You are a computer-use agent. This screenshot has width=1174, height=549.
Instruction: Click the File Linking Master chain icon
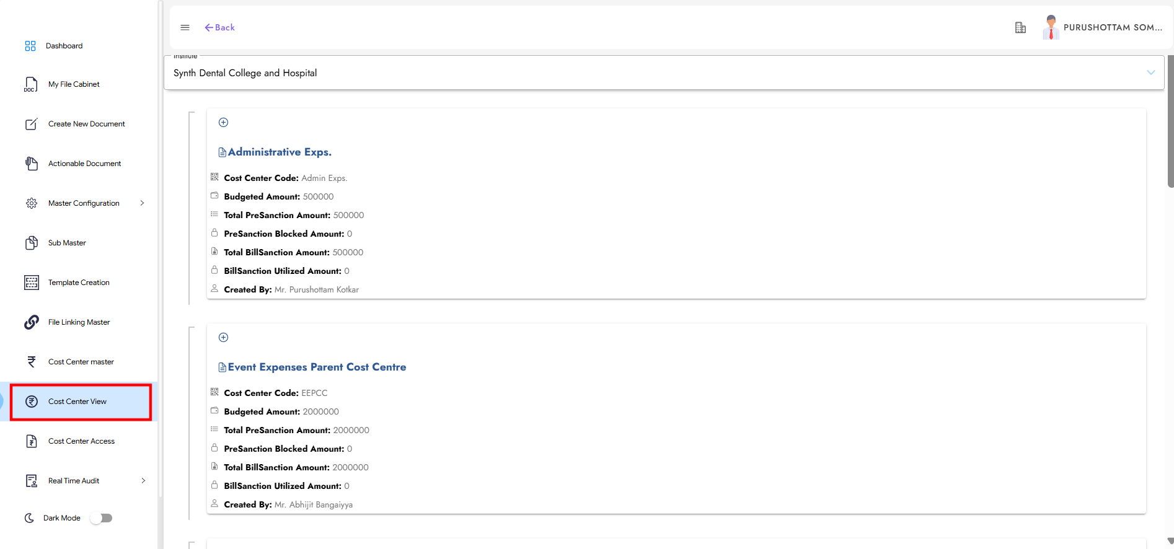point(32,322)
